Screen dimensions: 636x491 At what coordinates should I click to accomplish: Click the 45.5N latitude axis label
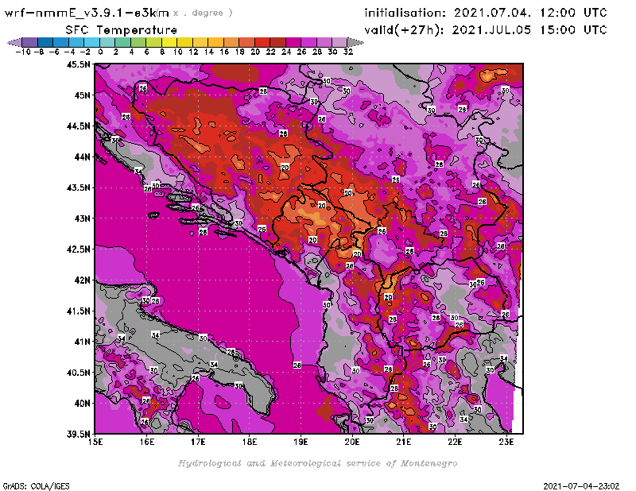click(x=78, y=64)
